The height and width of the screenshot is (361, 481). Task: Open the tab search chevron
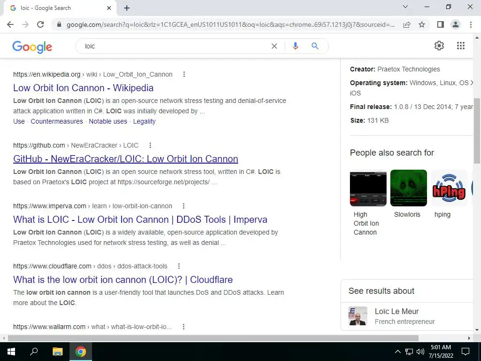click(405, 7)
